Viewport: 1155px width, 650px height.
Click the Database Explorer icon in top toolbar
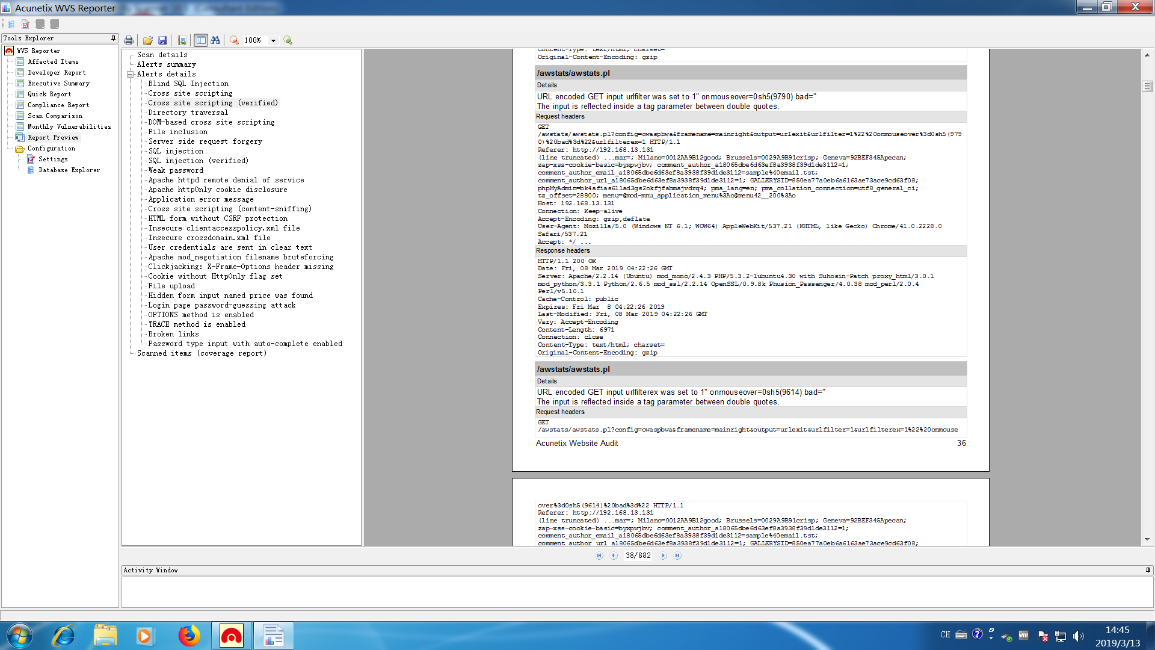[x=11, y=24]
